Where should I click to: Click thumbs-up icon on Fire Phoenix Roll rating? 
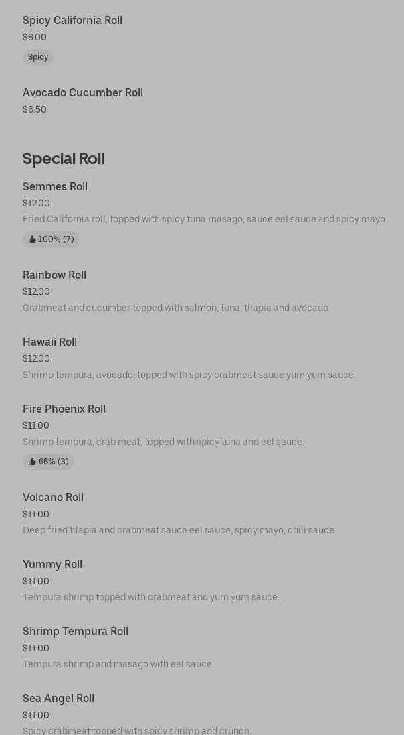click(32, 462)
